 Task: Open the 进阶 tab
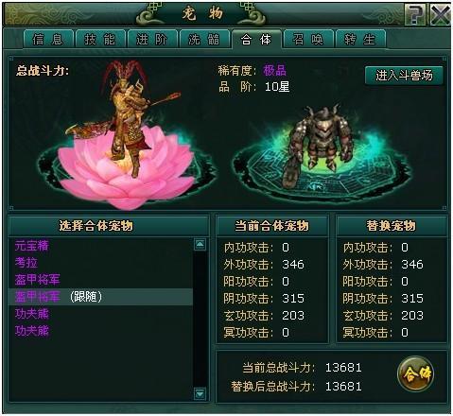tap(152, 40)
